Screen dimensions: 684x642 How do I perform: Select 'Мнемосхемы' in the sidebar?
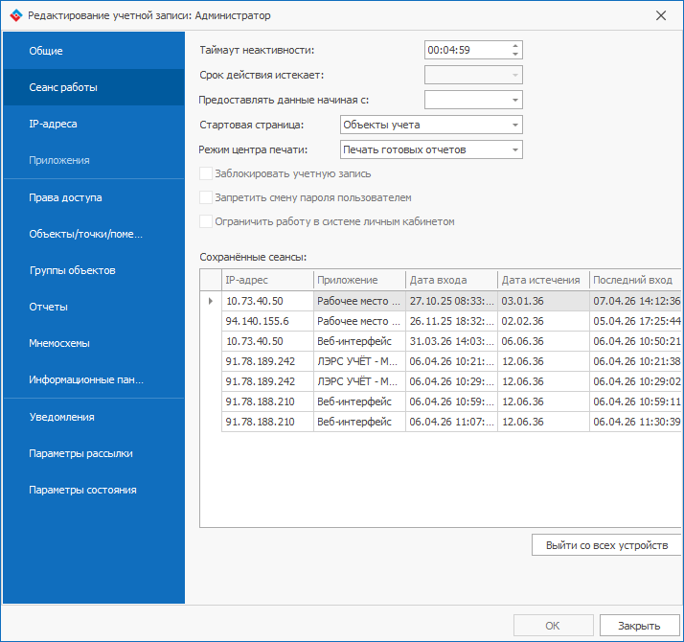coord(59,343)
